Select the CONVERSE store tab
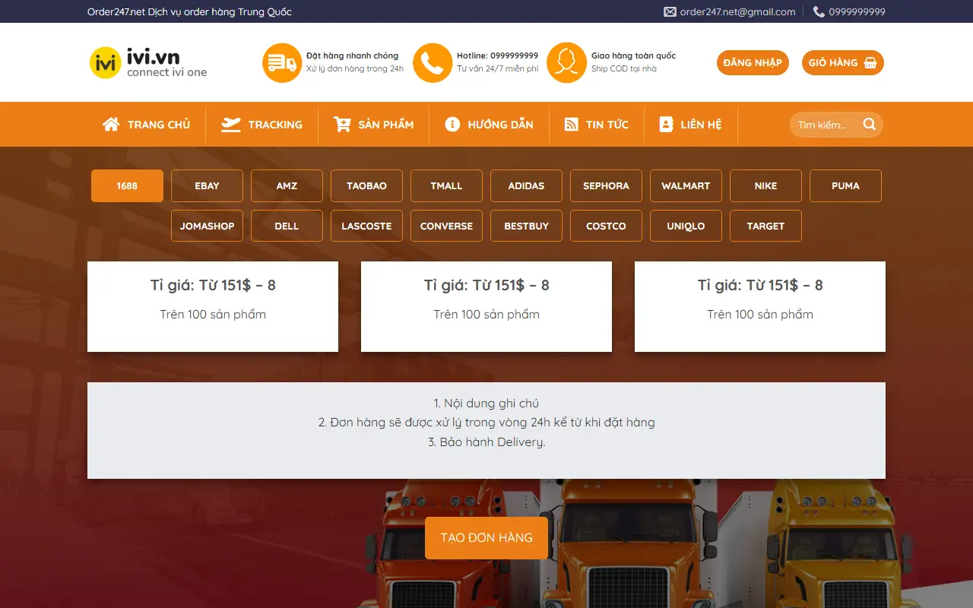Viewport: 973px width, 608px height. click(x=446, y=226)
